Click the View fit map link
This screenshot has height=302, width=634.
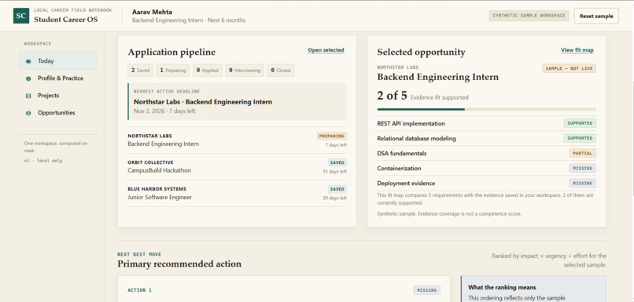click(577, 50)
